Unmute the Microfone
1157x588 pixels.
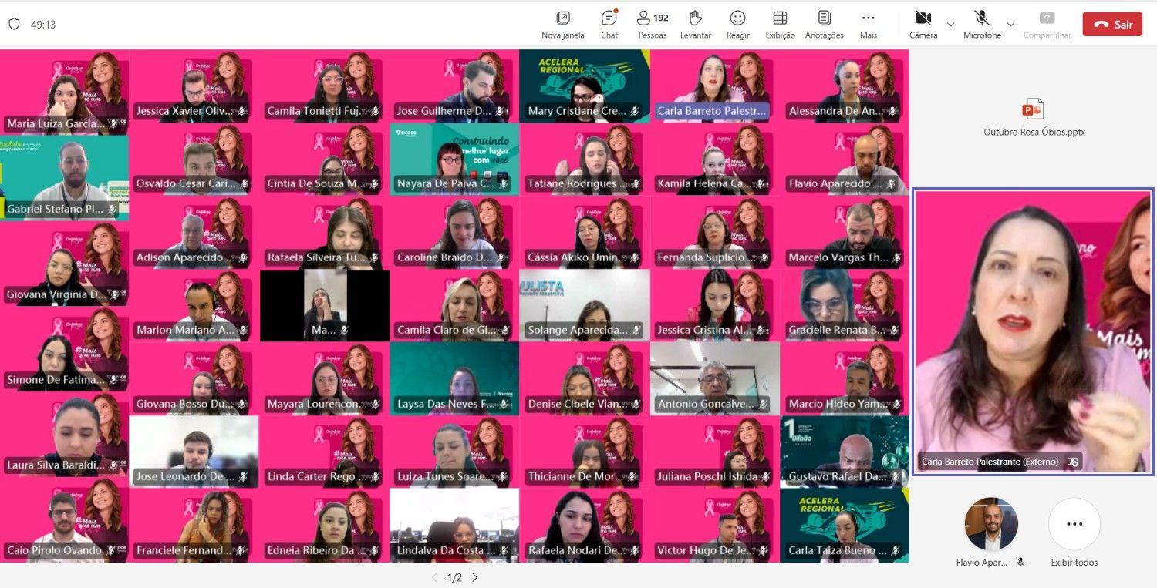tap(982, 18)
